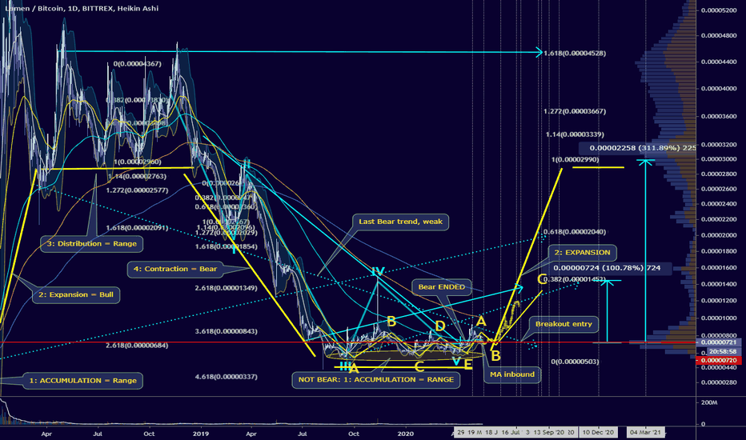Screen dimensions: 746x440
Task: Click the "0.00005200" price axis label
Action: click(719, 10)
